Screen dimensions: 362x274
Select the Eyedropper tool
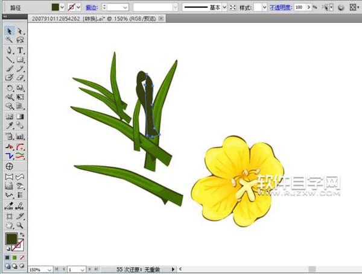pos(10,125)
